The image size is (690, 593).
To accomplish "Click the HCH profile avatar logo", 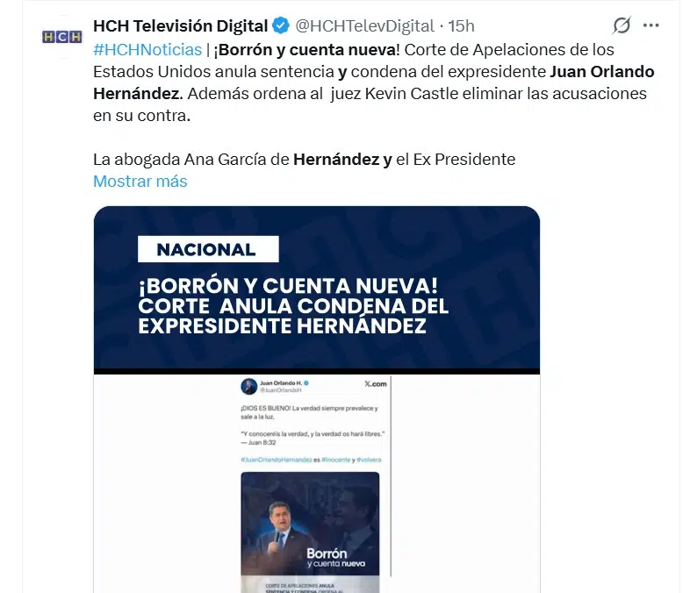I will 62,37.
